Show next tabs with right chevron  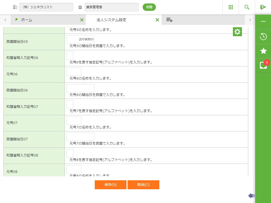click(250, 20)
